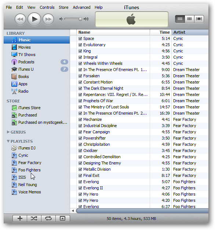215x230 pixels.
Task: Switch to grid view
Action: 189,19
